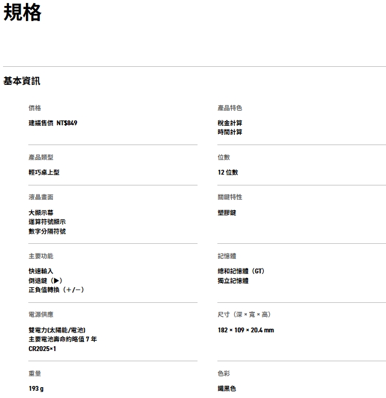Click the 塑膠鍵 key type value
This screenshot has height=398, width=386.
tap(227, 213)
